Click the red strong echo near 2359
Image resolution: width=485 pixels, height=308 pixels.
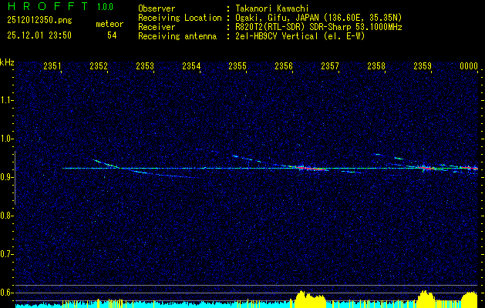tap(426, 168)
